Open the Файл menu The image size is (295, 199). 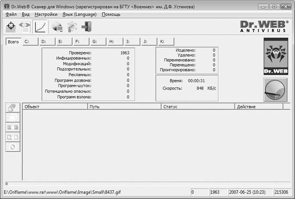click(x=11, y=15)
